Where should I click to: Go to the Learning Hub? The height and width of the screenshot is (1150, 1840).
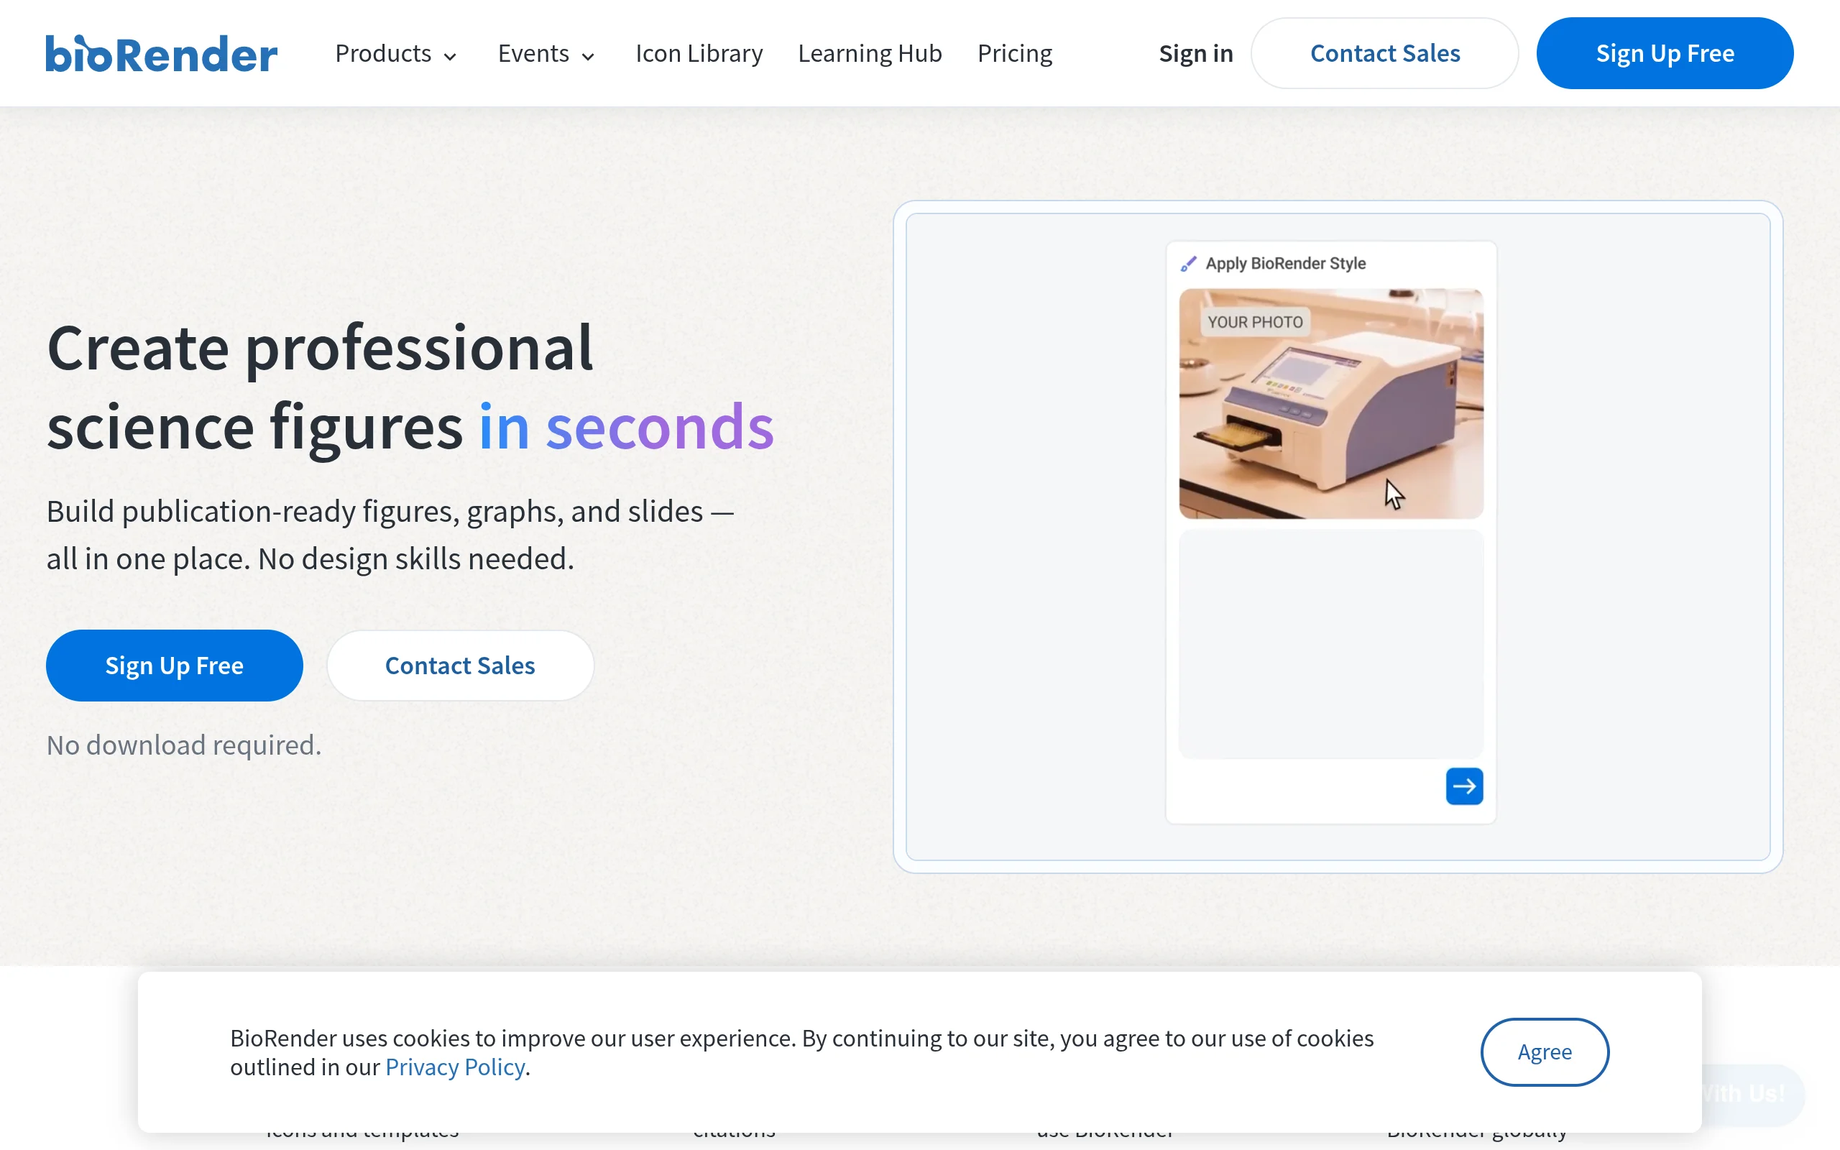click(x=870, y=54)
